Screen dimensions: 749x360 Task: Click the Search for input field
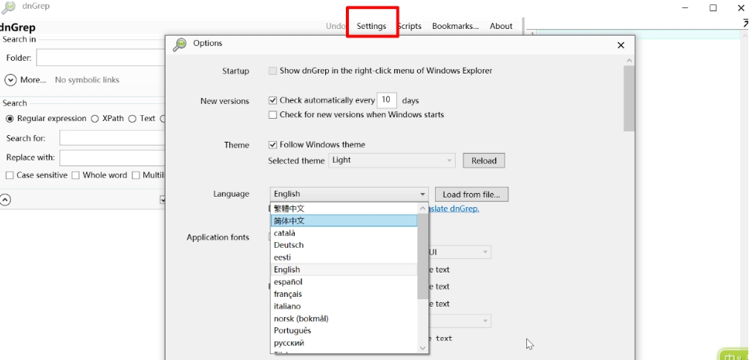112,138
